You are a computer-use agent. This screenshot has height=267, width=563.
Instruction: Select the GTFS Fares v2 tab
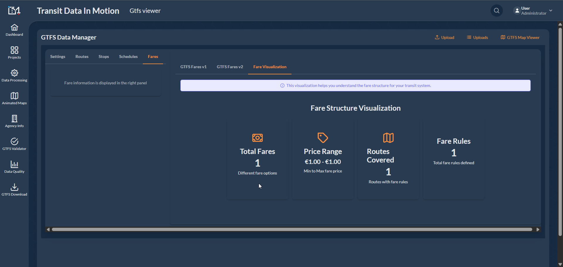(230, 67)
